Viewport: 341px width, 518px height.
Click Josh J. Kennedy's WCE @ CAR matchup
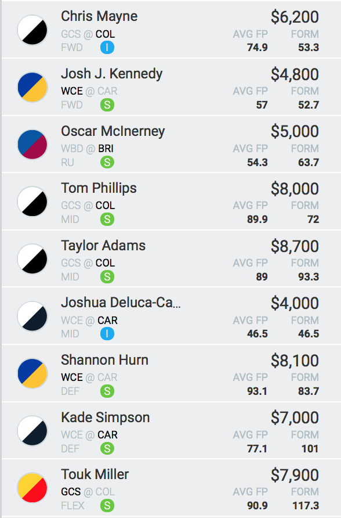(x=89, y=91)
